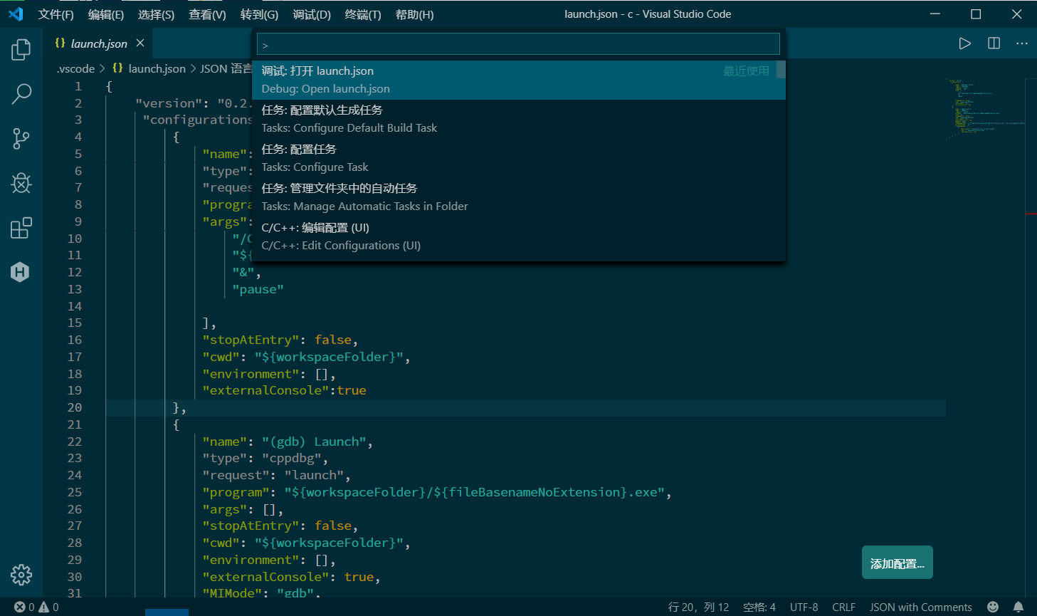The width and height of the screenshot is (1037, 616).
Task: Click .vscode in the breadcrumb
Action: pyautogui.click(x=75, y=69)
